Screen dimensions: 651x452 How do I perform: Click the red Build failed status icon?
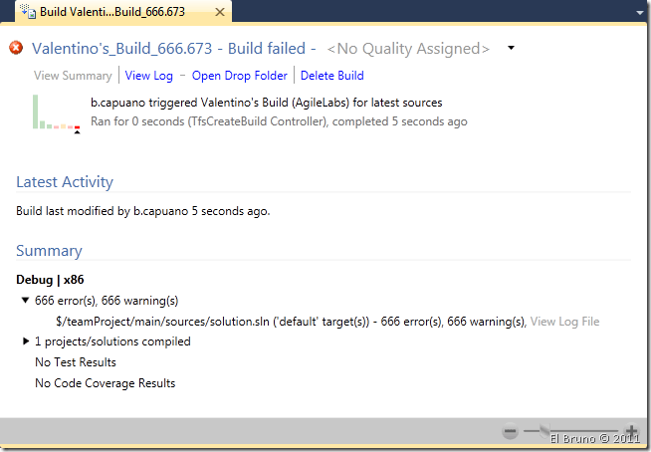[x=16, y=48]
